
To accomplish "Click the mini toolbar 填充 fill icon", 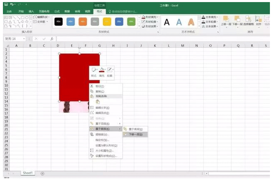I will [x=102, y=70].
